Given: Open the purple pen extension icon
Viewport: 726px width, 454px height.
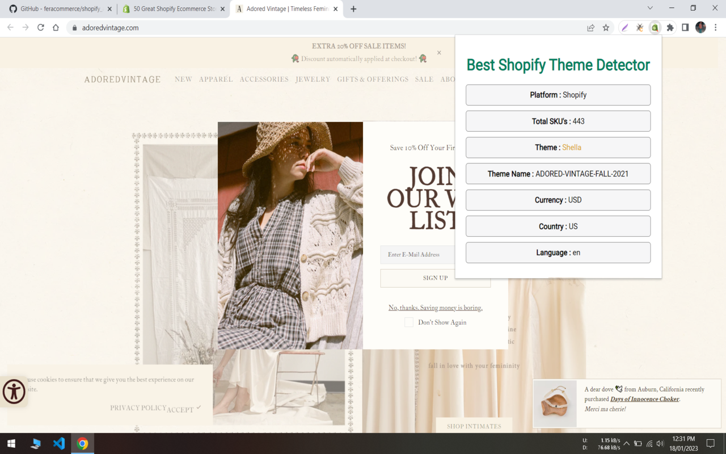Looking at the screenshot, I should point(624,27).
